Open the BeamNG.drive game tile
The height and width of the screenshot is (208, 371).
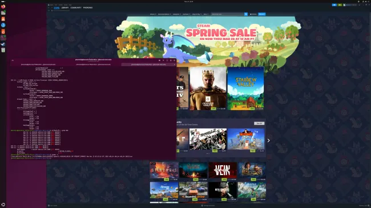click(x=193, y=191)
